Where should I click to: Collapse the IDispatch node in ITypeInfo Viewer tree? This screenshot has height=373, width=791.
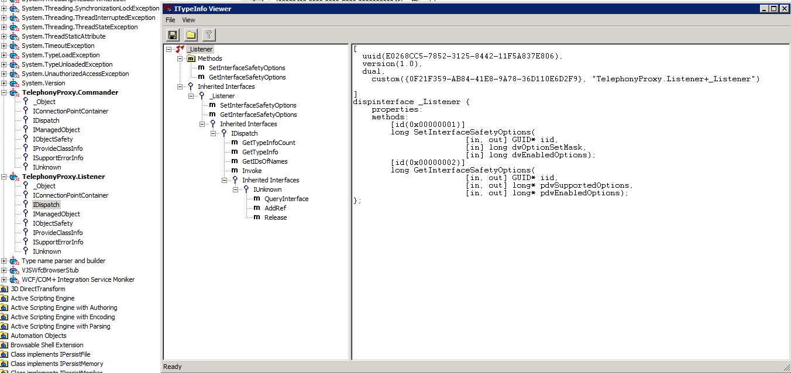tap(214, 133)
